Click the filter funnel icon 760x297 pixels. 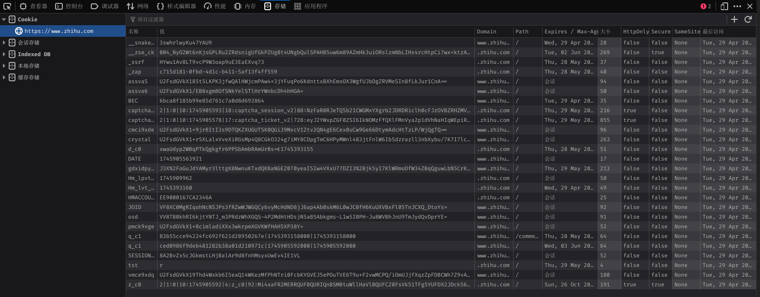[x=133, y=19]
